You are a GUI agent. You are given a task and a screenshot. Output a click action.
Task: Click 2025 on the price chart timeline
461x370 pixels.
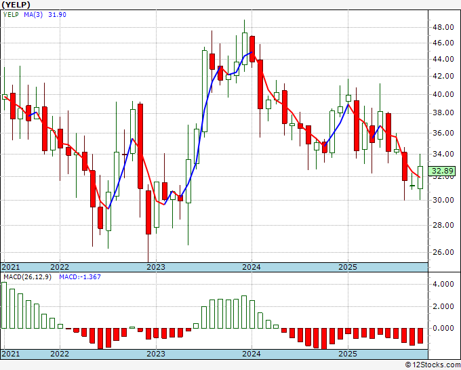coord(348,267)
